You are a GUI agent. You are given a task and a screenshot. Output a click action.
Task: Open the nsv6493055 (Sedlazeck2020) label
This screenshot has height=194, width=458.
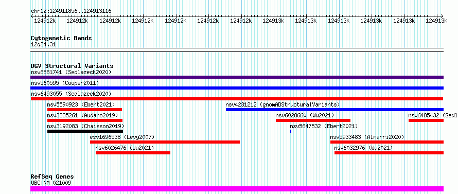tap(71, 94)
